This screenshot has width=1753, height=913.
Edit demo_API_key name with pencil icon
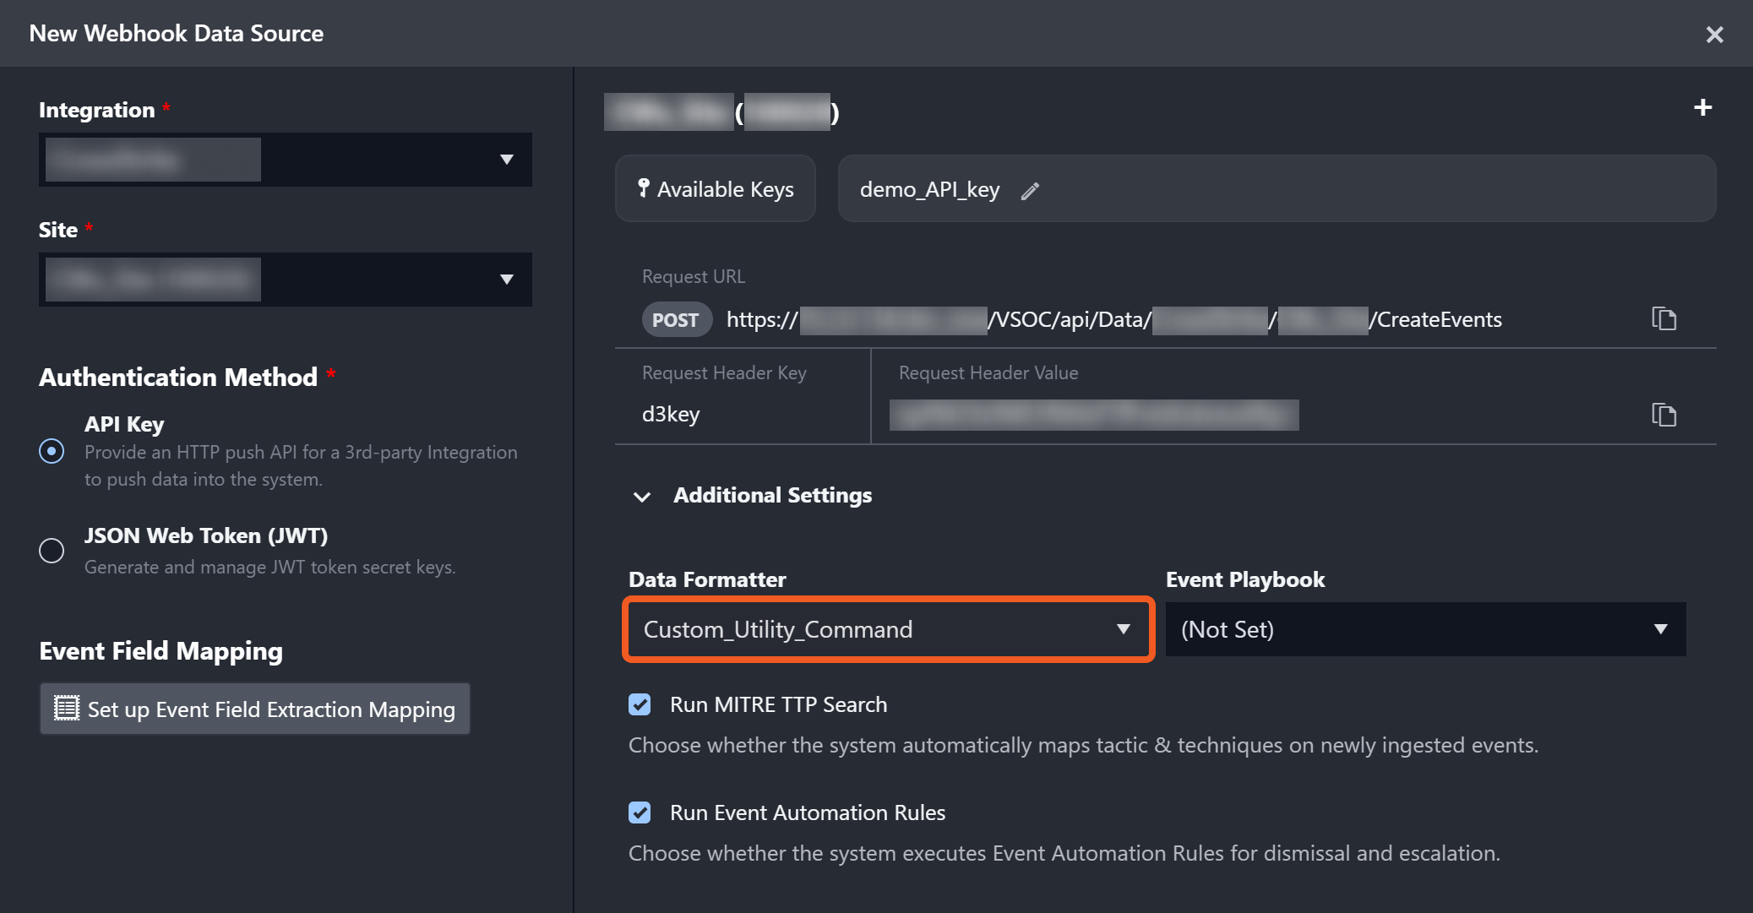pyautogui.click(x=1029, y=191)
